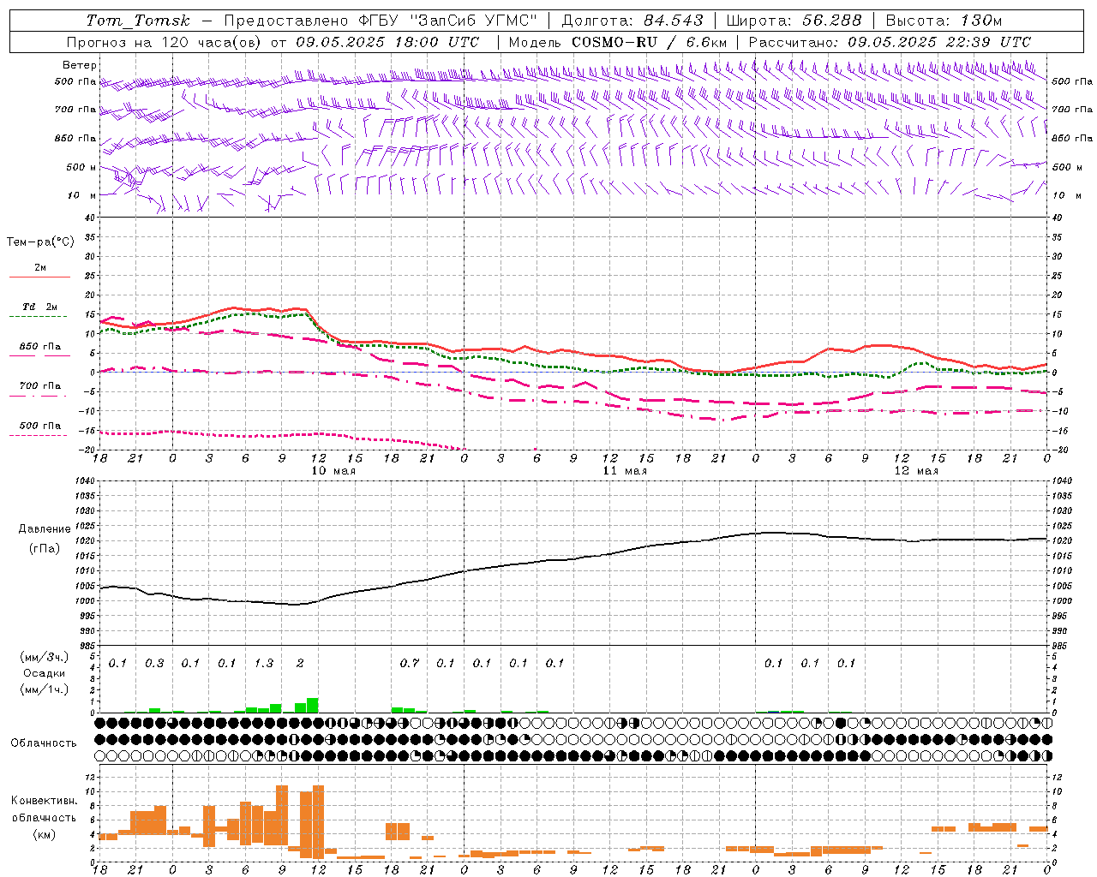Viewport: 1097px width, 877px height.
Task: Click the "Td 2м" dew point legend entry
Action: [40, 307]
